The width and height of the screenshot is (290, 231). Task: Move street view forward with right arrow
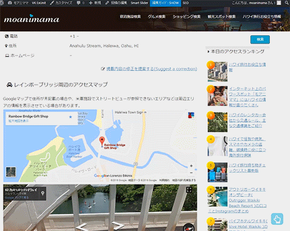click(118, 226)
